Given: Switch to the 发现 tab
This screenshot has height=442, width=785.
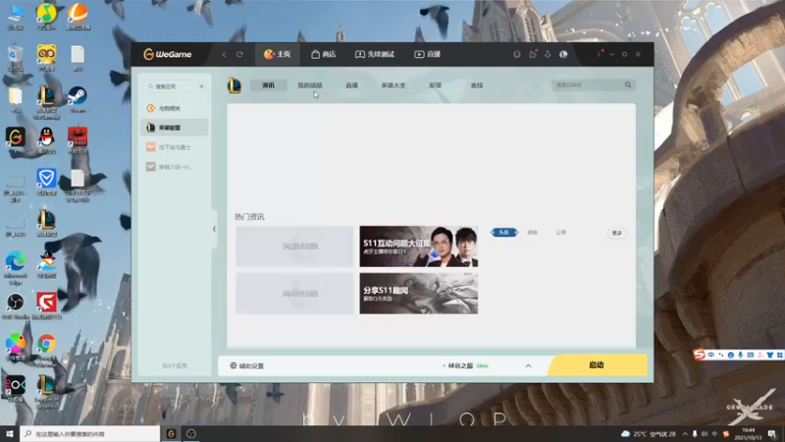Looking at the screenshot, I should pyautogui.click(x=435, y=85).
